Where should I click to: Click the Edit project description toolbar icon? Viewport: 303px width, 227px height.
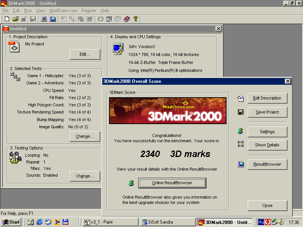tap(64, 19)
